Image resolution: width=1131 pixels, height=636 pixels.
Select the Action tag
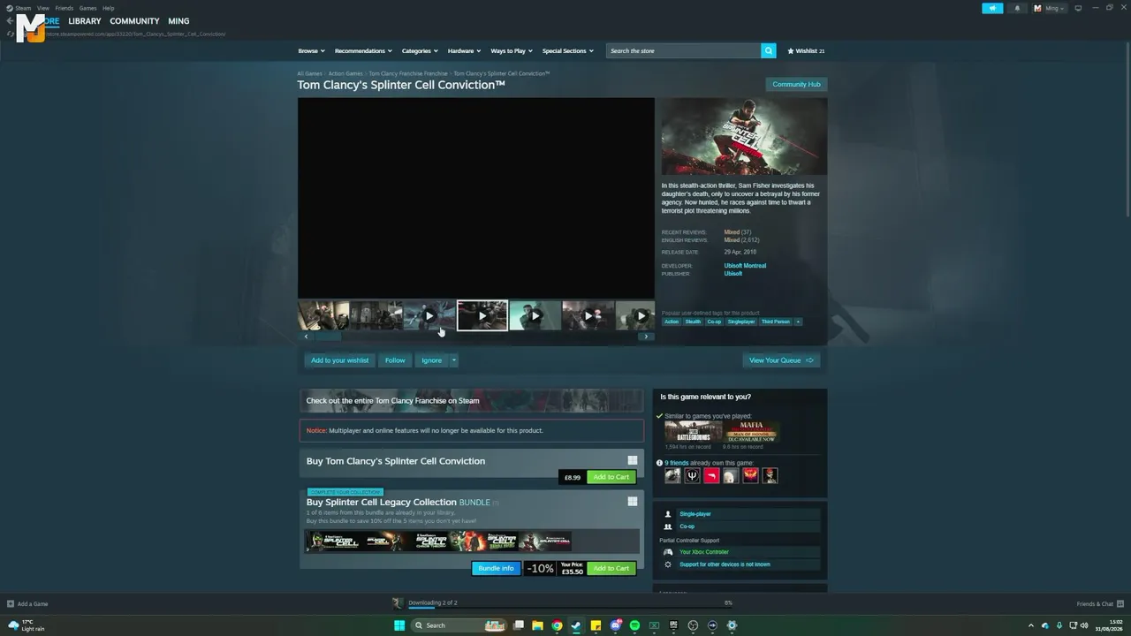[x=672, y=322]
